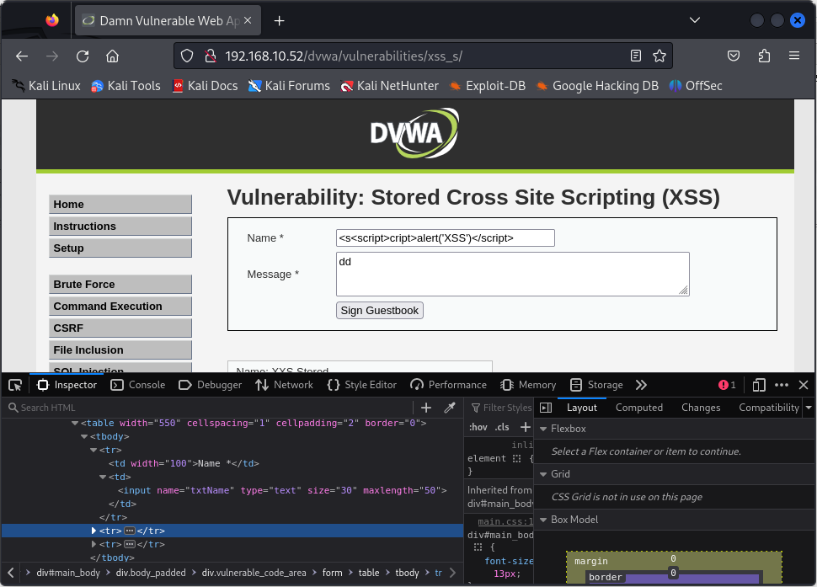Open a new browser tab

point(280,20)
